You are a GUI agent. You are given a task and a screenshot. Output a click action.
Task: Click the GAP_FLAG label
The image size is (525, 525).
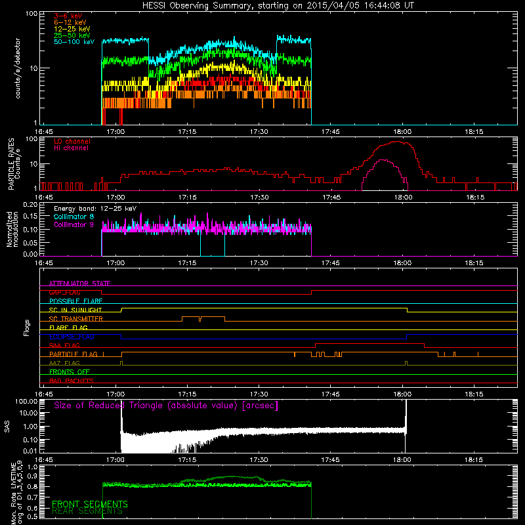64,292
